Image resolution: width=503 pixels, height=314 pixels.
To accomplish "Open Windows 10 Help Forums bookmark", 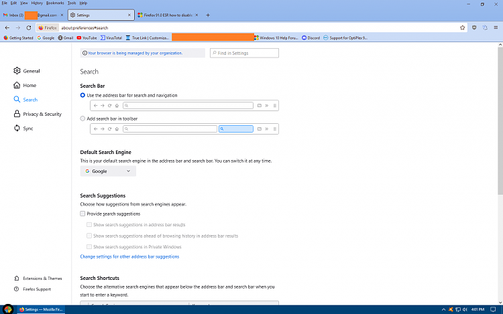I will coord(276,37).
